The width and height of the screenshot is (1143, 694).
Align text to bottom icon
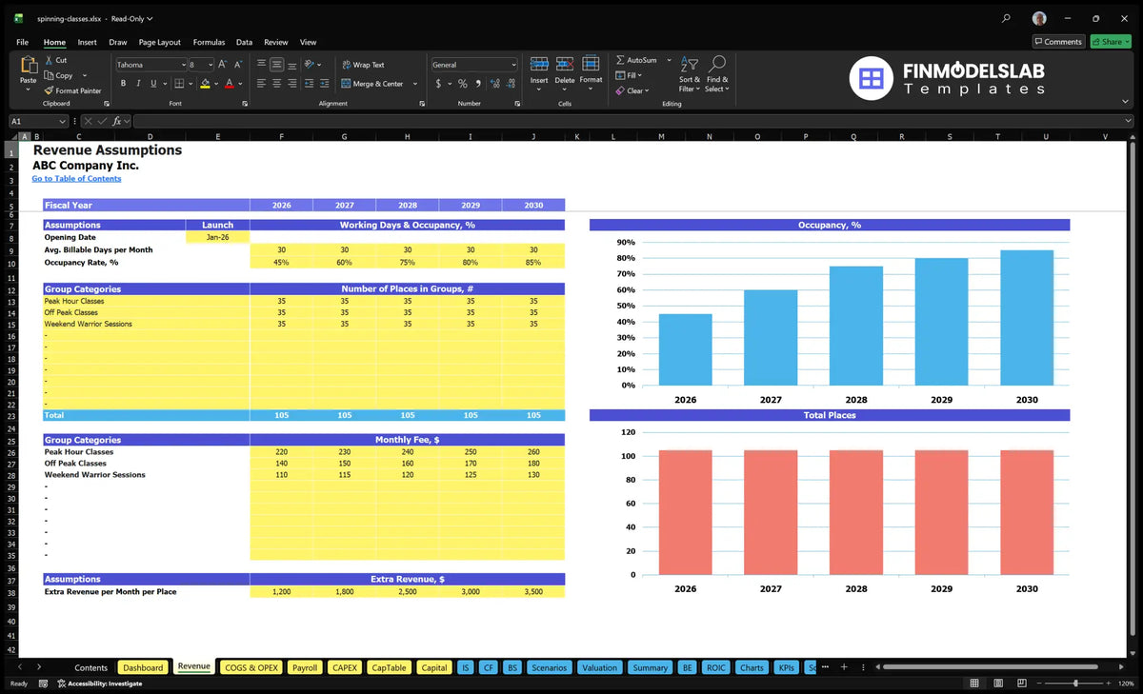click(291, 65)
